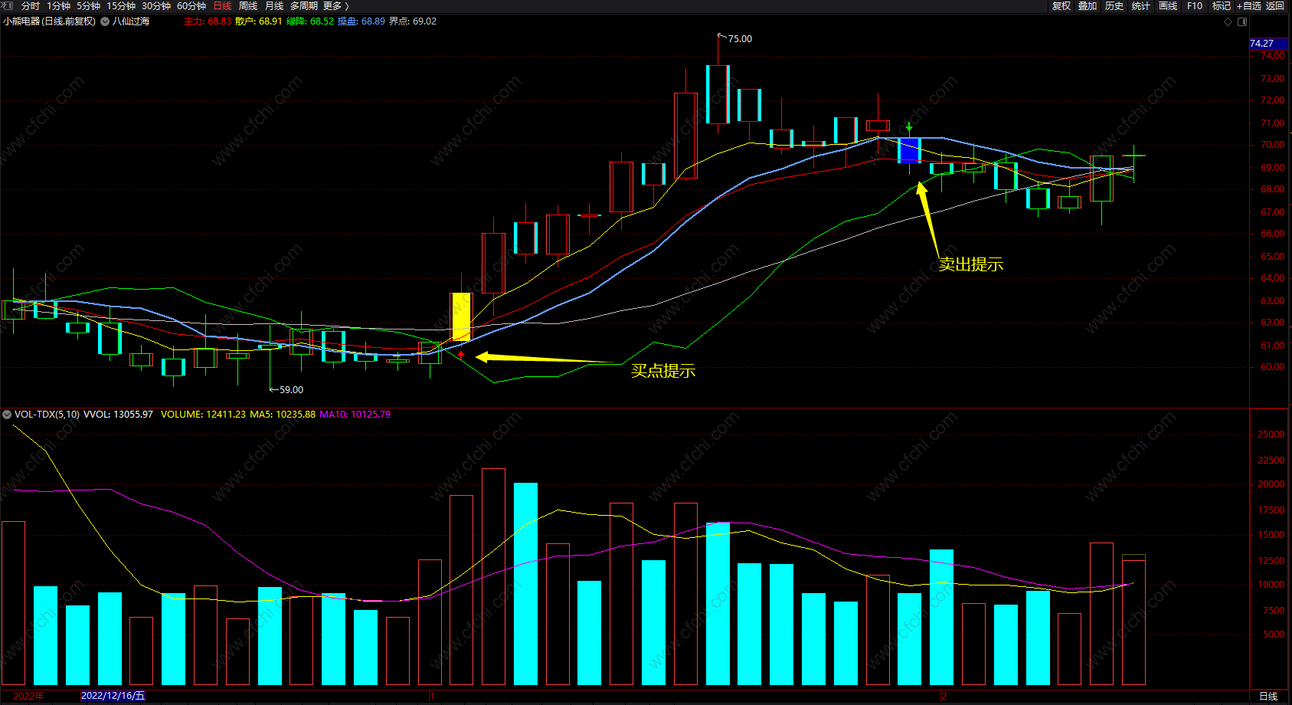Click the green sell arrow above the blue candle
1292x705 pixels.
click(x=909, y=126)
